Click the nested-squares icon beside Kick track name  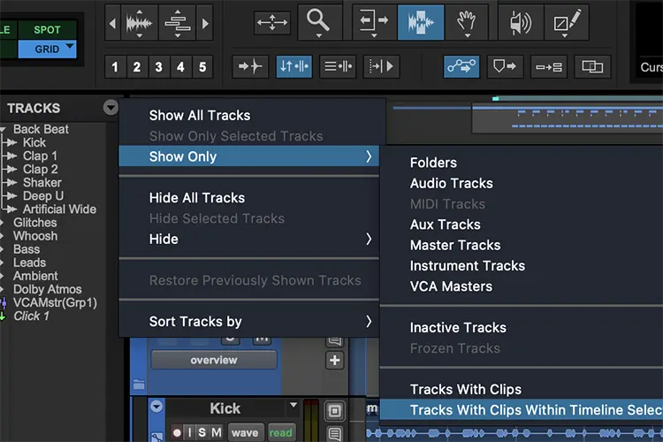(334, 411)
